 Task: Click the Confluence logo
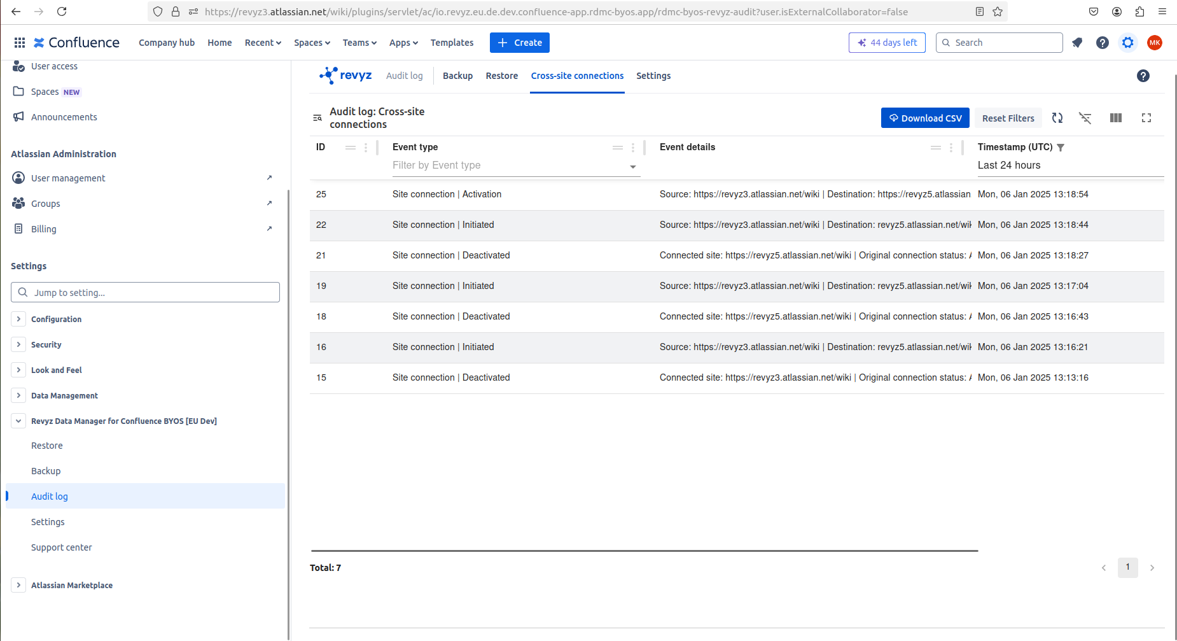76,43
